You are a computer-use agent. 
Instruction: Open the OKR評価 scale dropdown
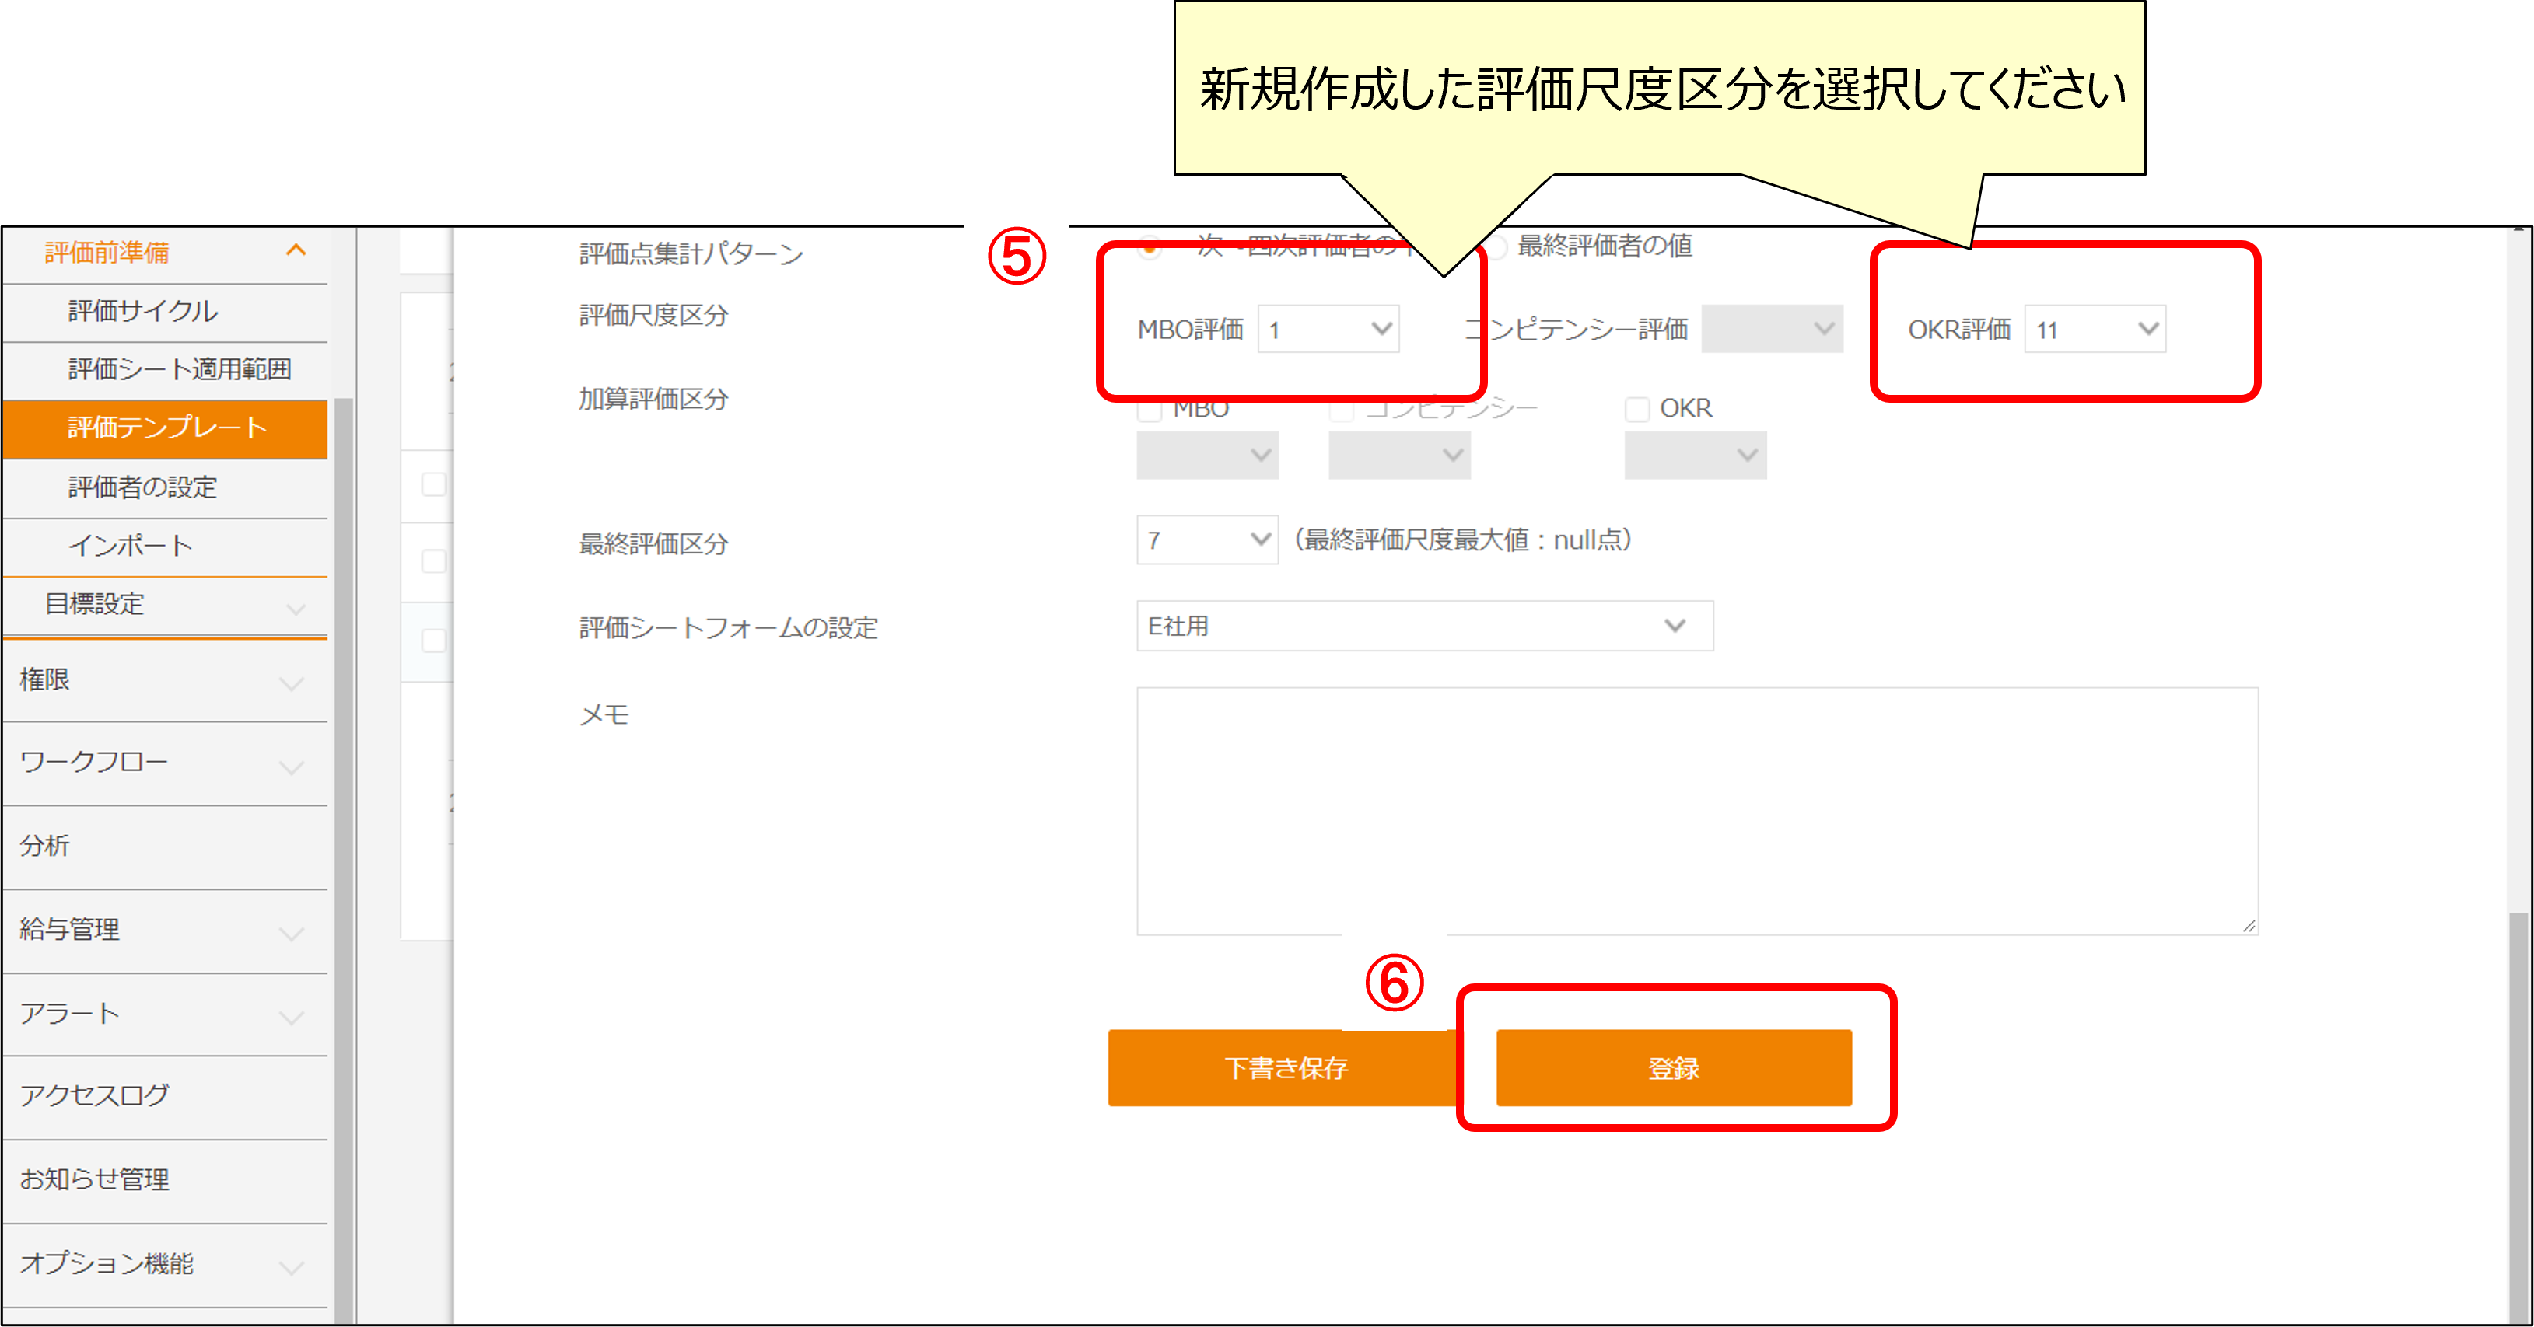coord(2095,330)
